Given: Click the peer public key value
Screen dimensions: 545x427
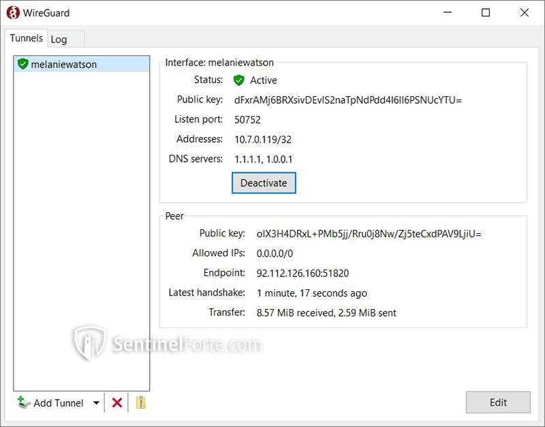Looking at the screenshot, I should pyautogui.click(x=369, y=234).
